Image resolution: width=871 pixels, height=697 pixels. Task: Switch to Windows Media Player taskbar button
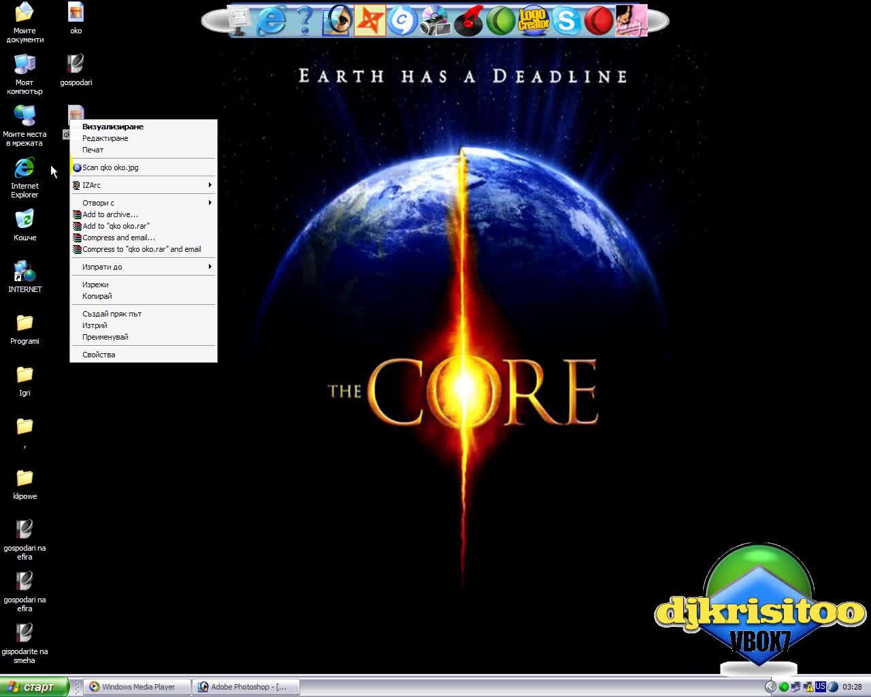(137, 687)
